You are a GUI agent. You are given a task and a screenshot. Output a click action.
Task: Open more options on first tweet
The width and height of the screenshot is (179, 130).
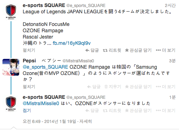click(165, 50)
